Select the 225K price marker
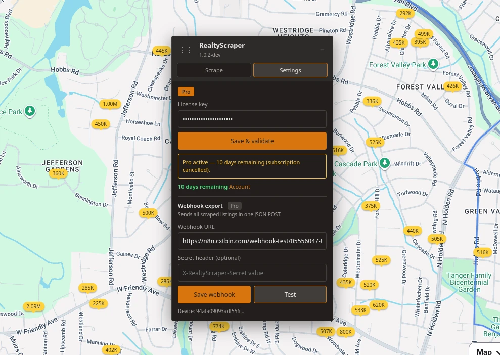This screenshot has width=500, height=355. pos(99,303)
